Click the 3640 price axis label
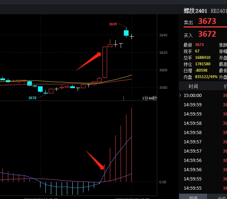This screenshot has width=227, height=199. coord(163,35)
